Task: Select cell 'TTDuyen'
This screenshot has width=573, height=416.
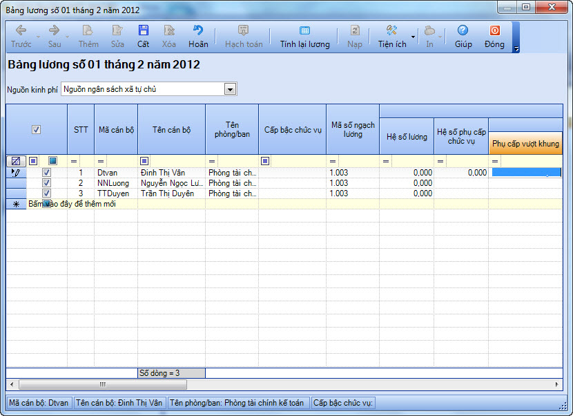Action: [116, 193]
